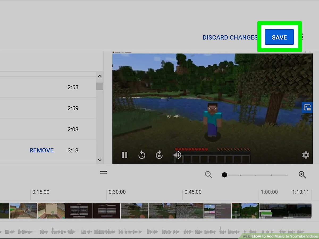Mute the preview volume speaker icon
This screenshot has width=319, height=239.
[177, 155]
